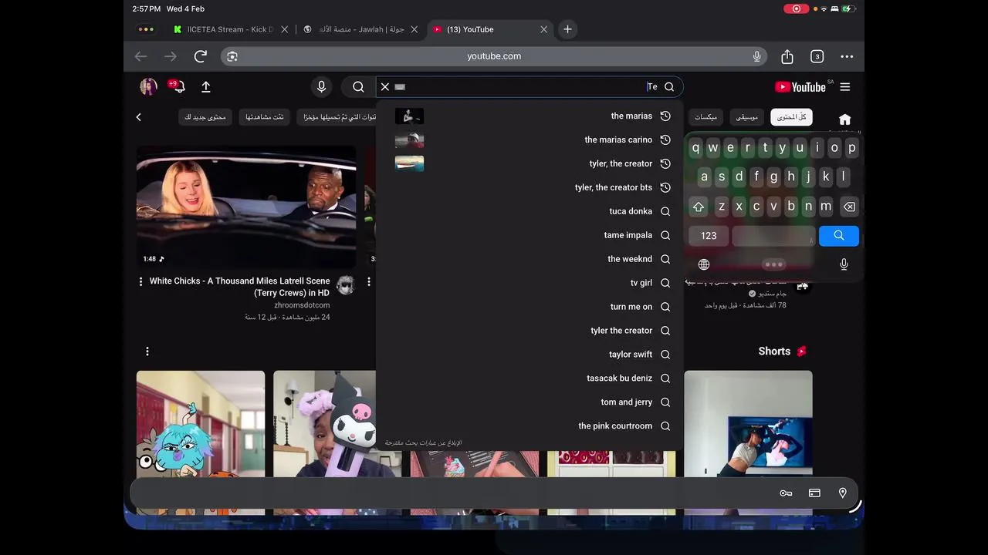
Task: Open YouTube notifications bell
Action: point(178,86)
